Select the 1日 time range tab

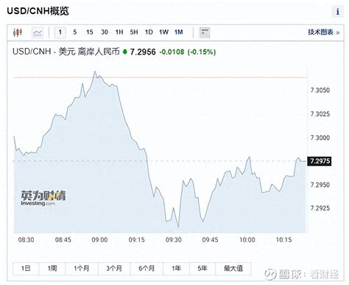click(26, 269)
